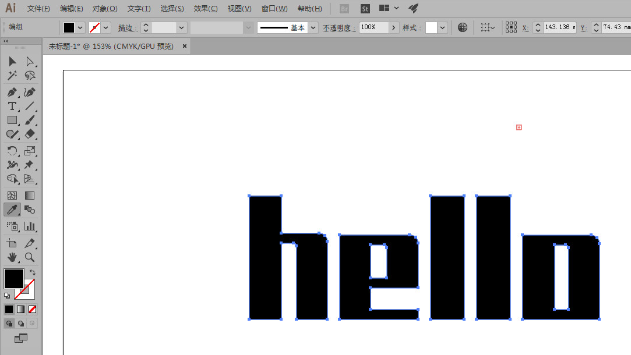
Task: Select the Perspective Grid tool
Action: (30, 179)
